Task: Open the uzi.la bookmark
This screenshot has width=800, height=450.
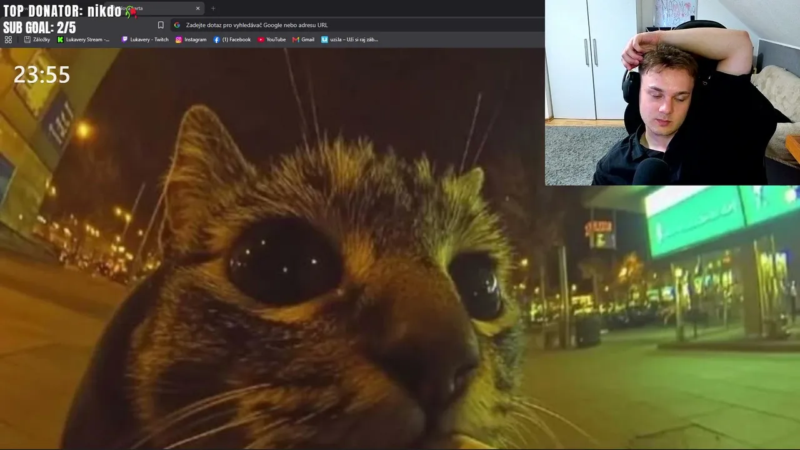Action: [349, 39]
